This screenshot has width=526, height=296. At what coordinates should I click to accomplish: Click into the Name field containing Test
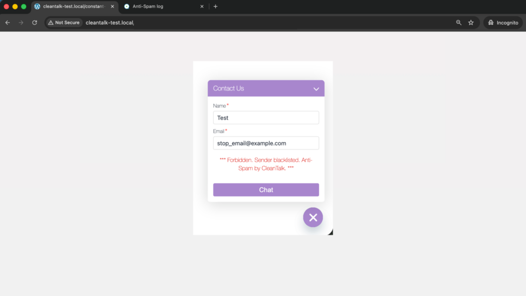coord(266,118)
